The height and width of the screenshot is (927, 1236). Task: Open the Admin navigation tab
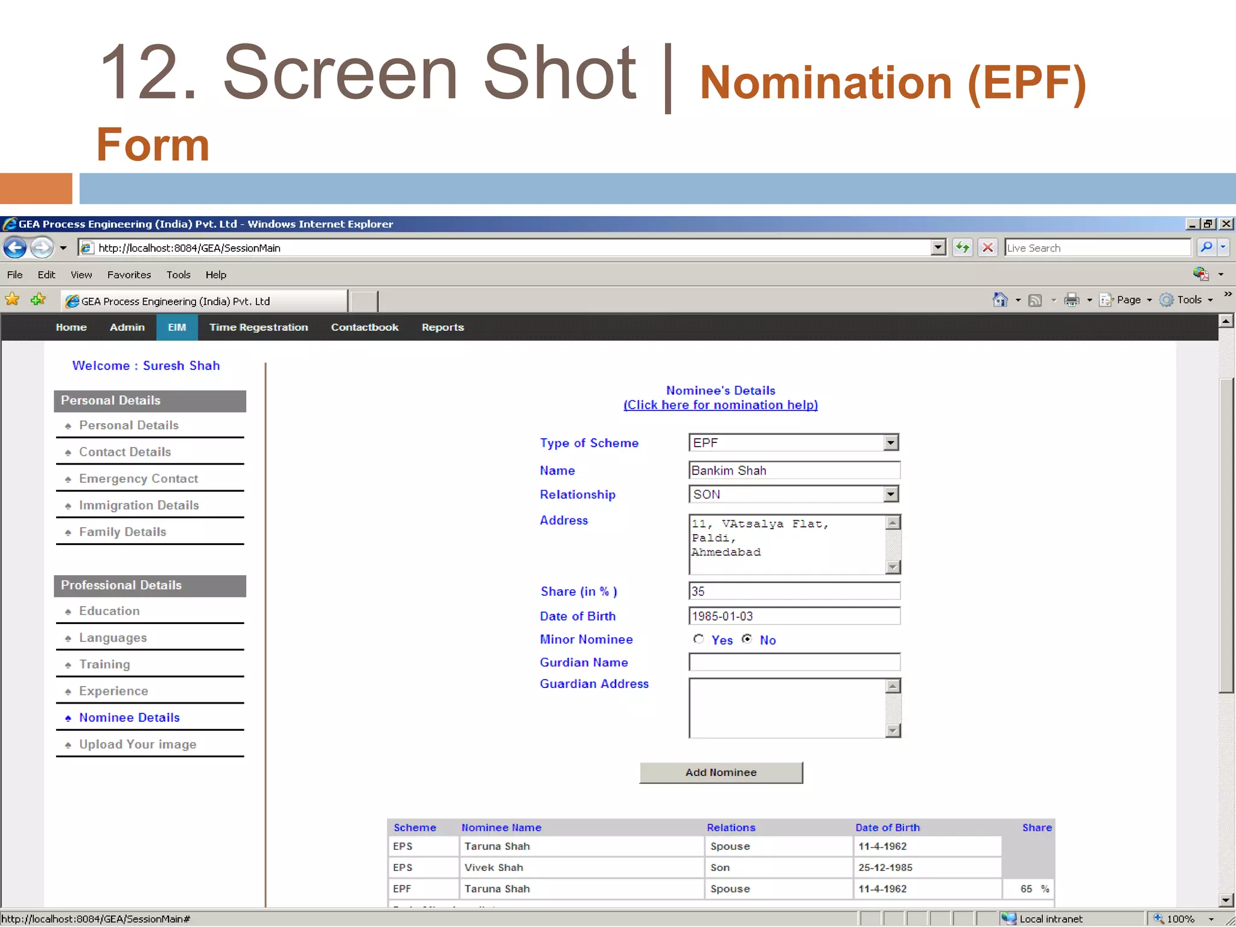127,327
